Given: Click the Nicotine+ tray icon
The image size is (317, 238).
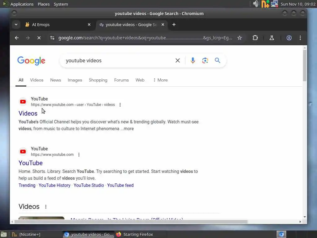Looking at the screenshot, I should coord(265,4).
